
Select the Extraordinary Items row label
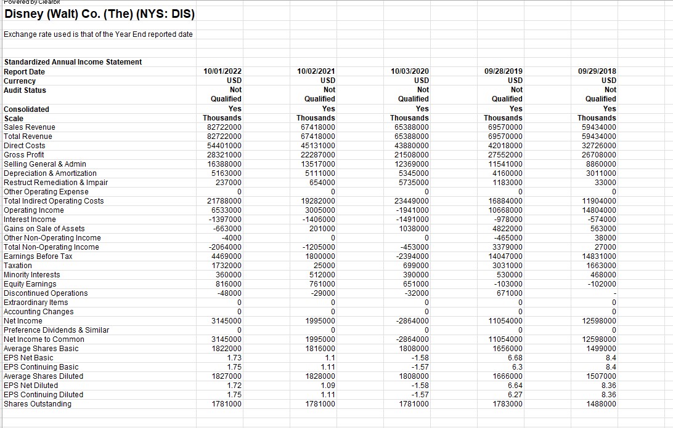pos(36,303)
